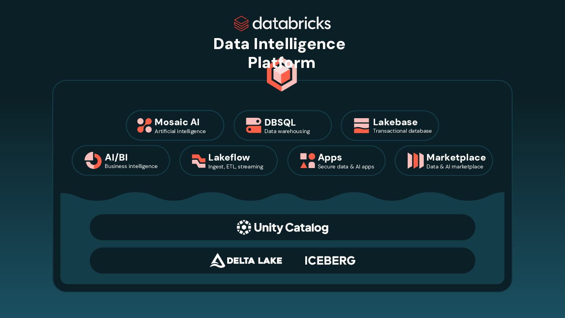The image size is (565, 318).
Task: Click the 'Transactional database' subtitle
Action: [x=403, y=131]
